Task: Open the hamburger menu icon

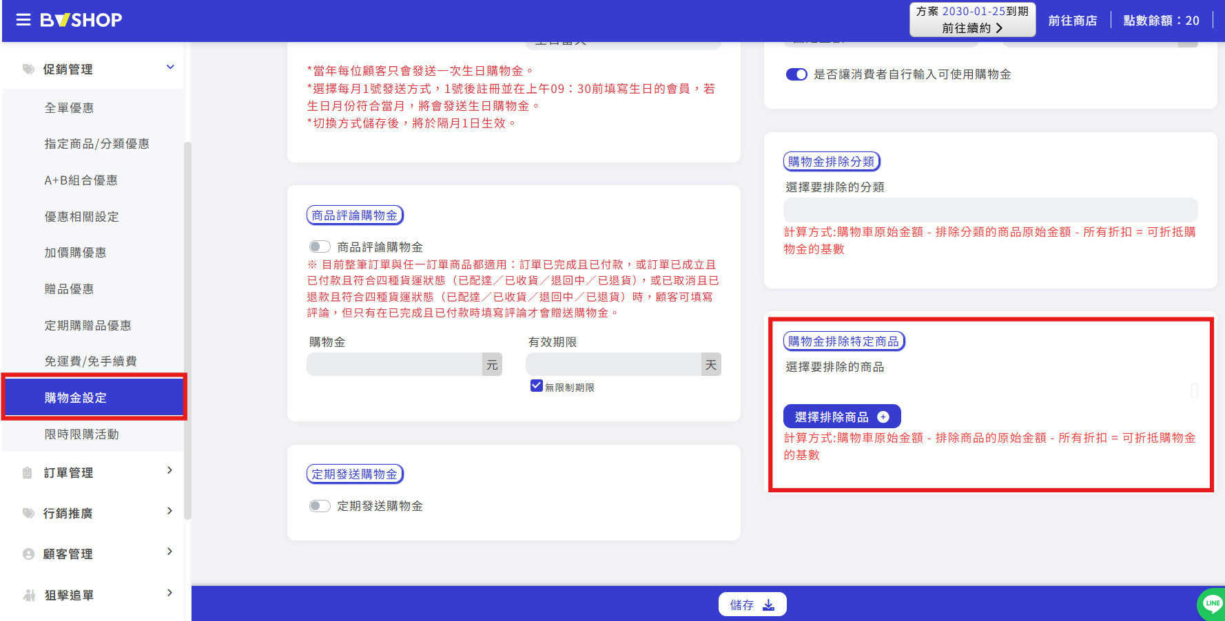Action: pyautogui.click(x=23, y=20)
